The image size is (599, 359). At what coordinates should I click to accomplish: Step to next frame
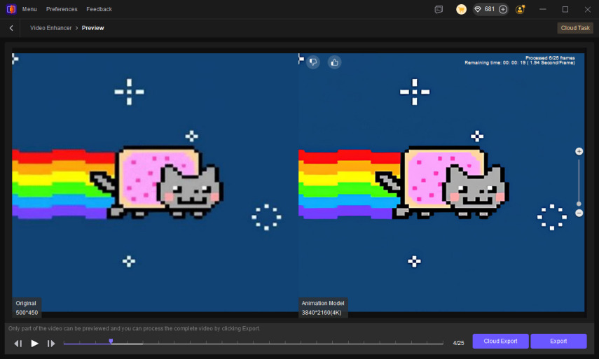coord(51,344)
